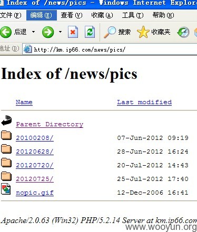Click the Stop loading icon
The width and height of the screenshot is (197, 232).
73,32
